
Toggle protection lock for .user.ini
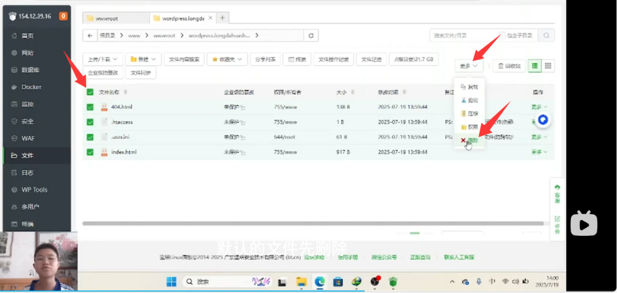(243, 137)
